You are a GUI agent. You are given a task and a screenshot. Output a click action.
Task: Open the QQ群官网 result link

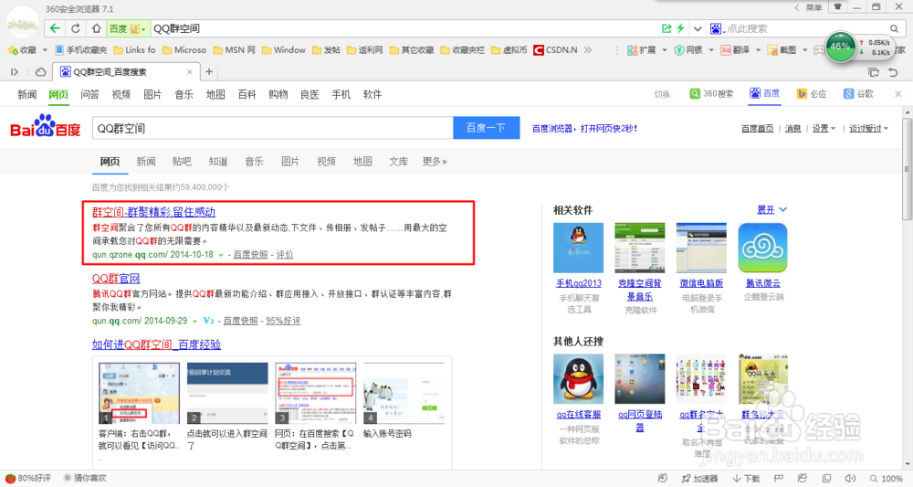(116, 279)
